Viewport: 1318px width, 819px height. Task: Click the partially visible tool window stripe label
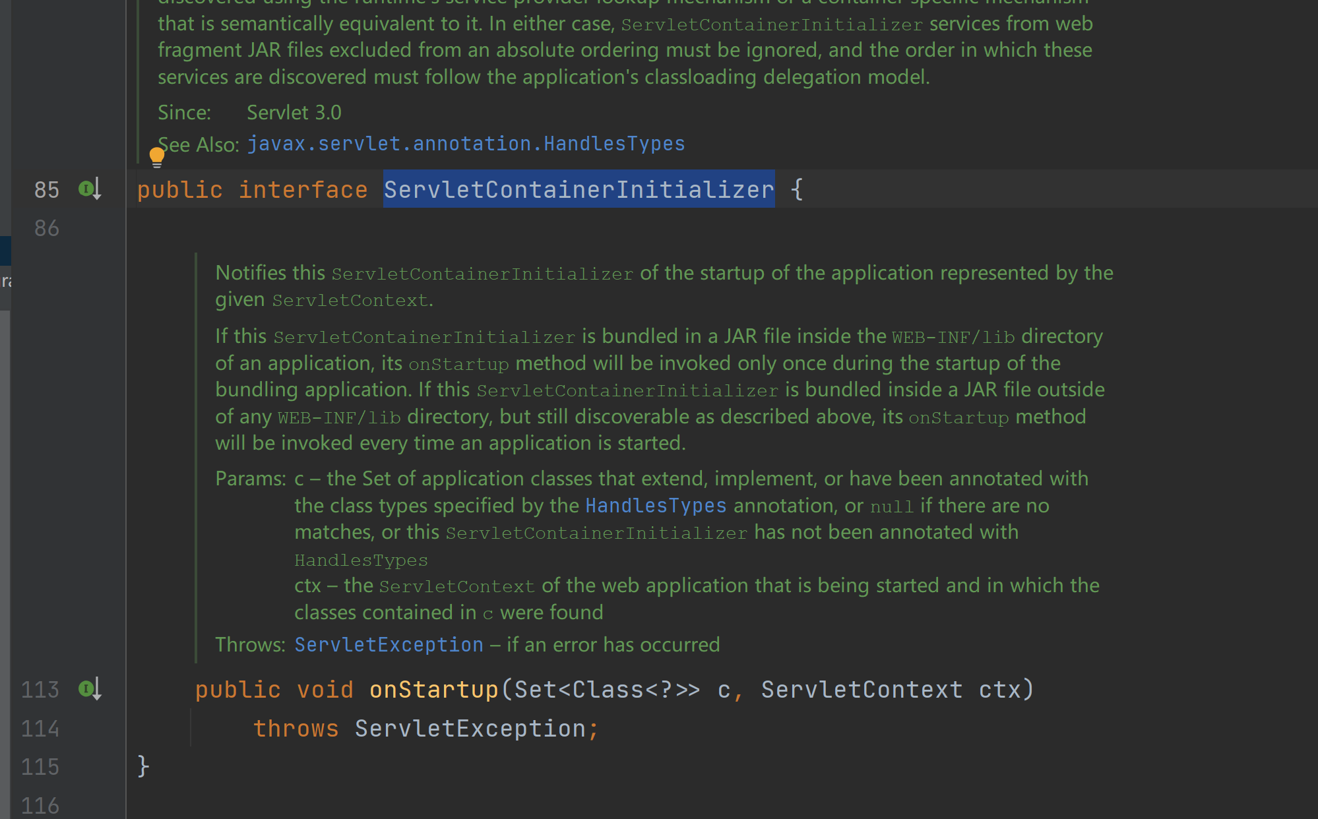[x=7, y=280]
